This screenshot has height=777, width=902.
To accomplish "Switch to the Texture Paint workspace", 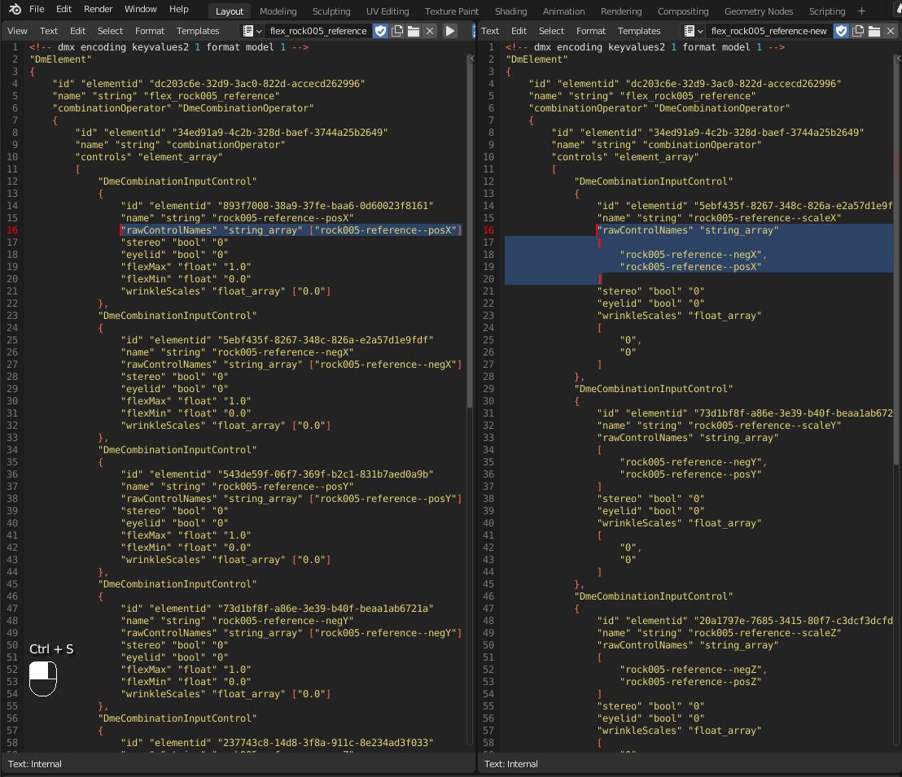I will [452, 11].
